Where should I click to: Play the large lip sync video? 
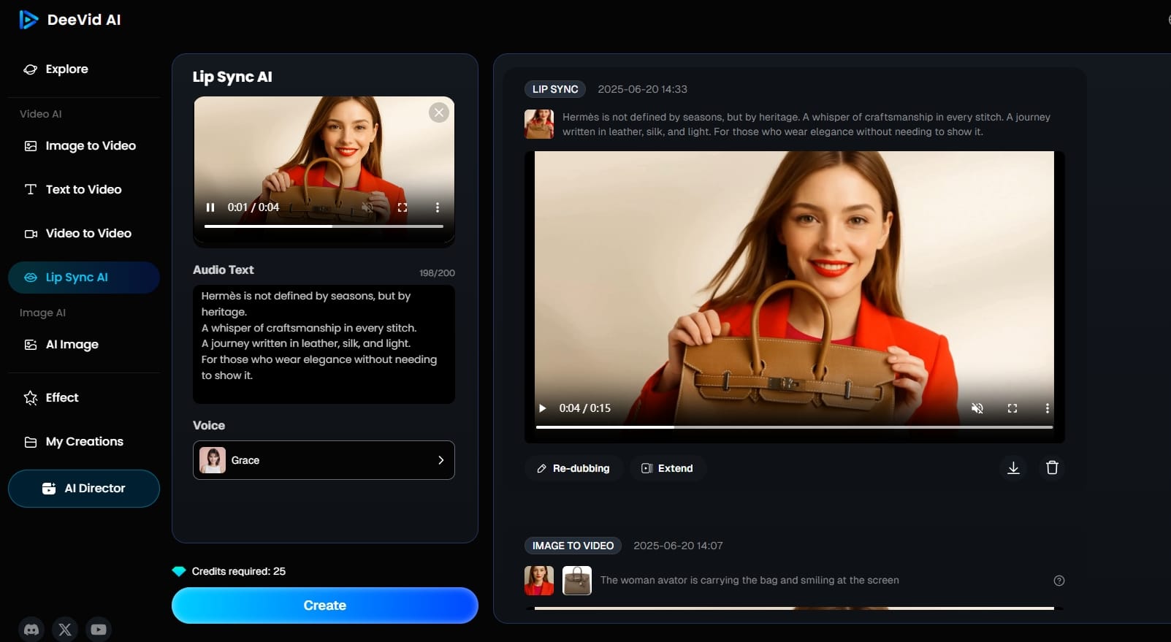pyautogui.click(x=543, y=408)
